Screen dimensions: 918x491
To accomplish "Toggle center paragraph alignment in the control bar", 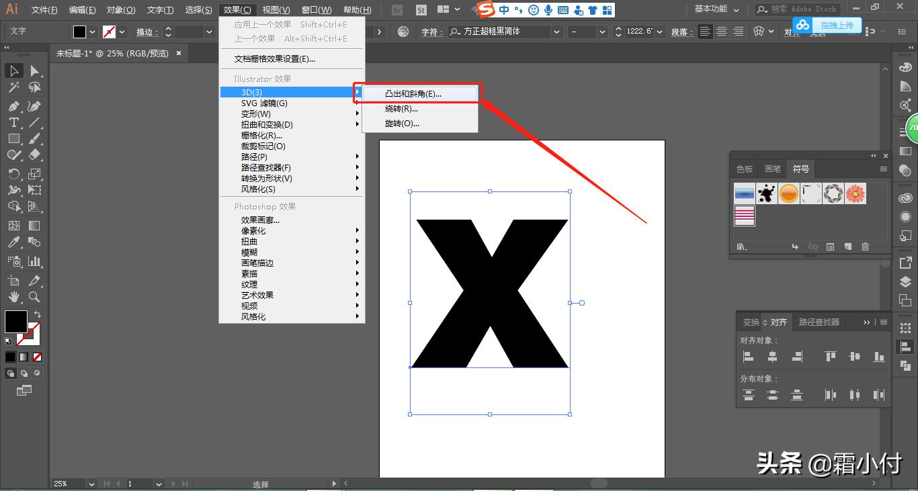I will pos(721,31).
